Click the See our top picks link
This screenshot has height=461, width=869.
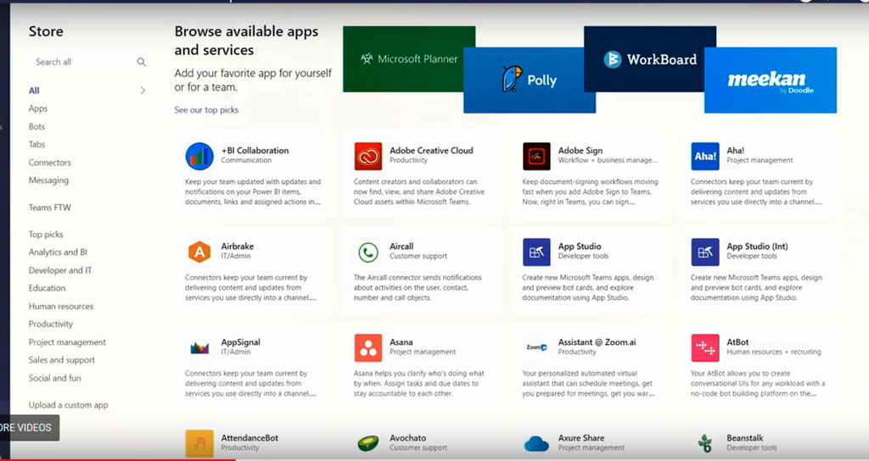point(206,110)
